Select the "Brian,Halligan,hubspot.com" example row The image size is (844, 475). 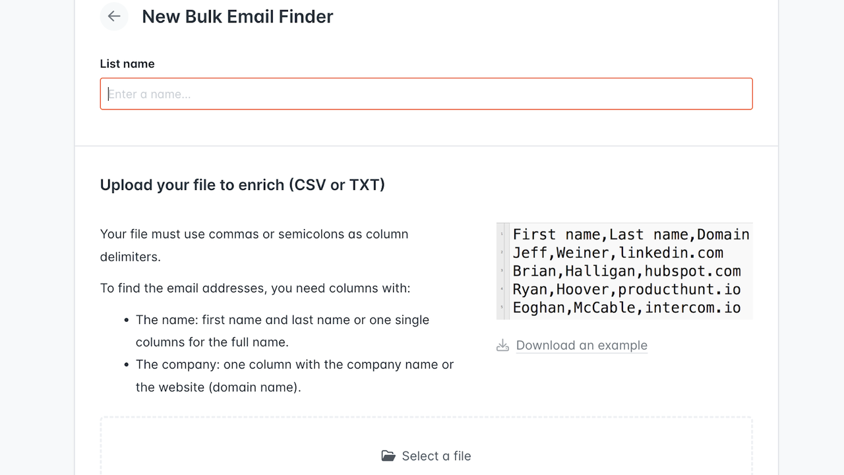626,271
